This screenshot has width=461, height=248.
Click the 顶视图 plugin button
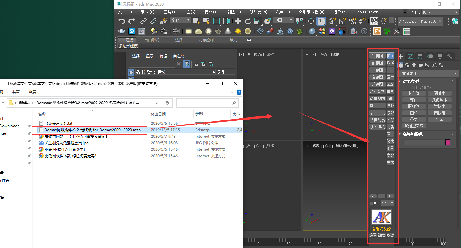(x=377, y=56)
